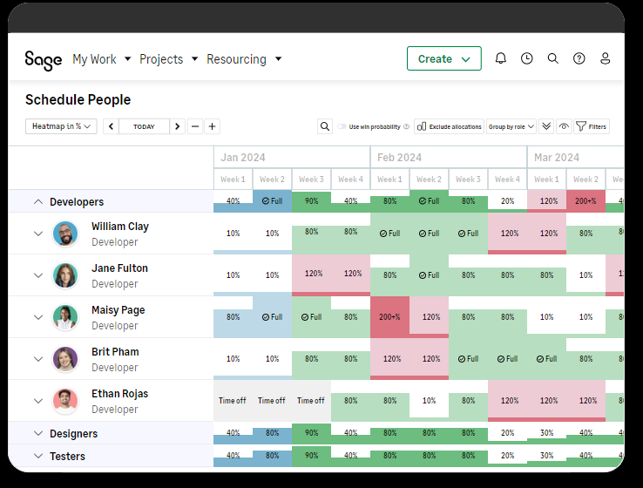Image resolution: width=643 pixels, height=488 pixels.
Task: Open the Resourcing menu
Action: 244,59
